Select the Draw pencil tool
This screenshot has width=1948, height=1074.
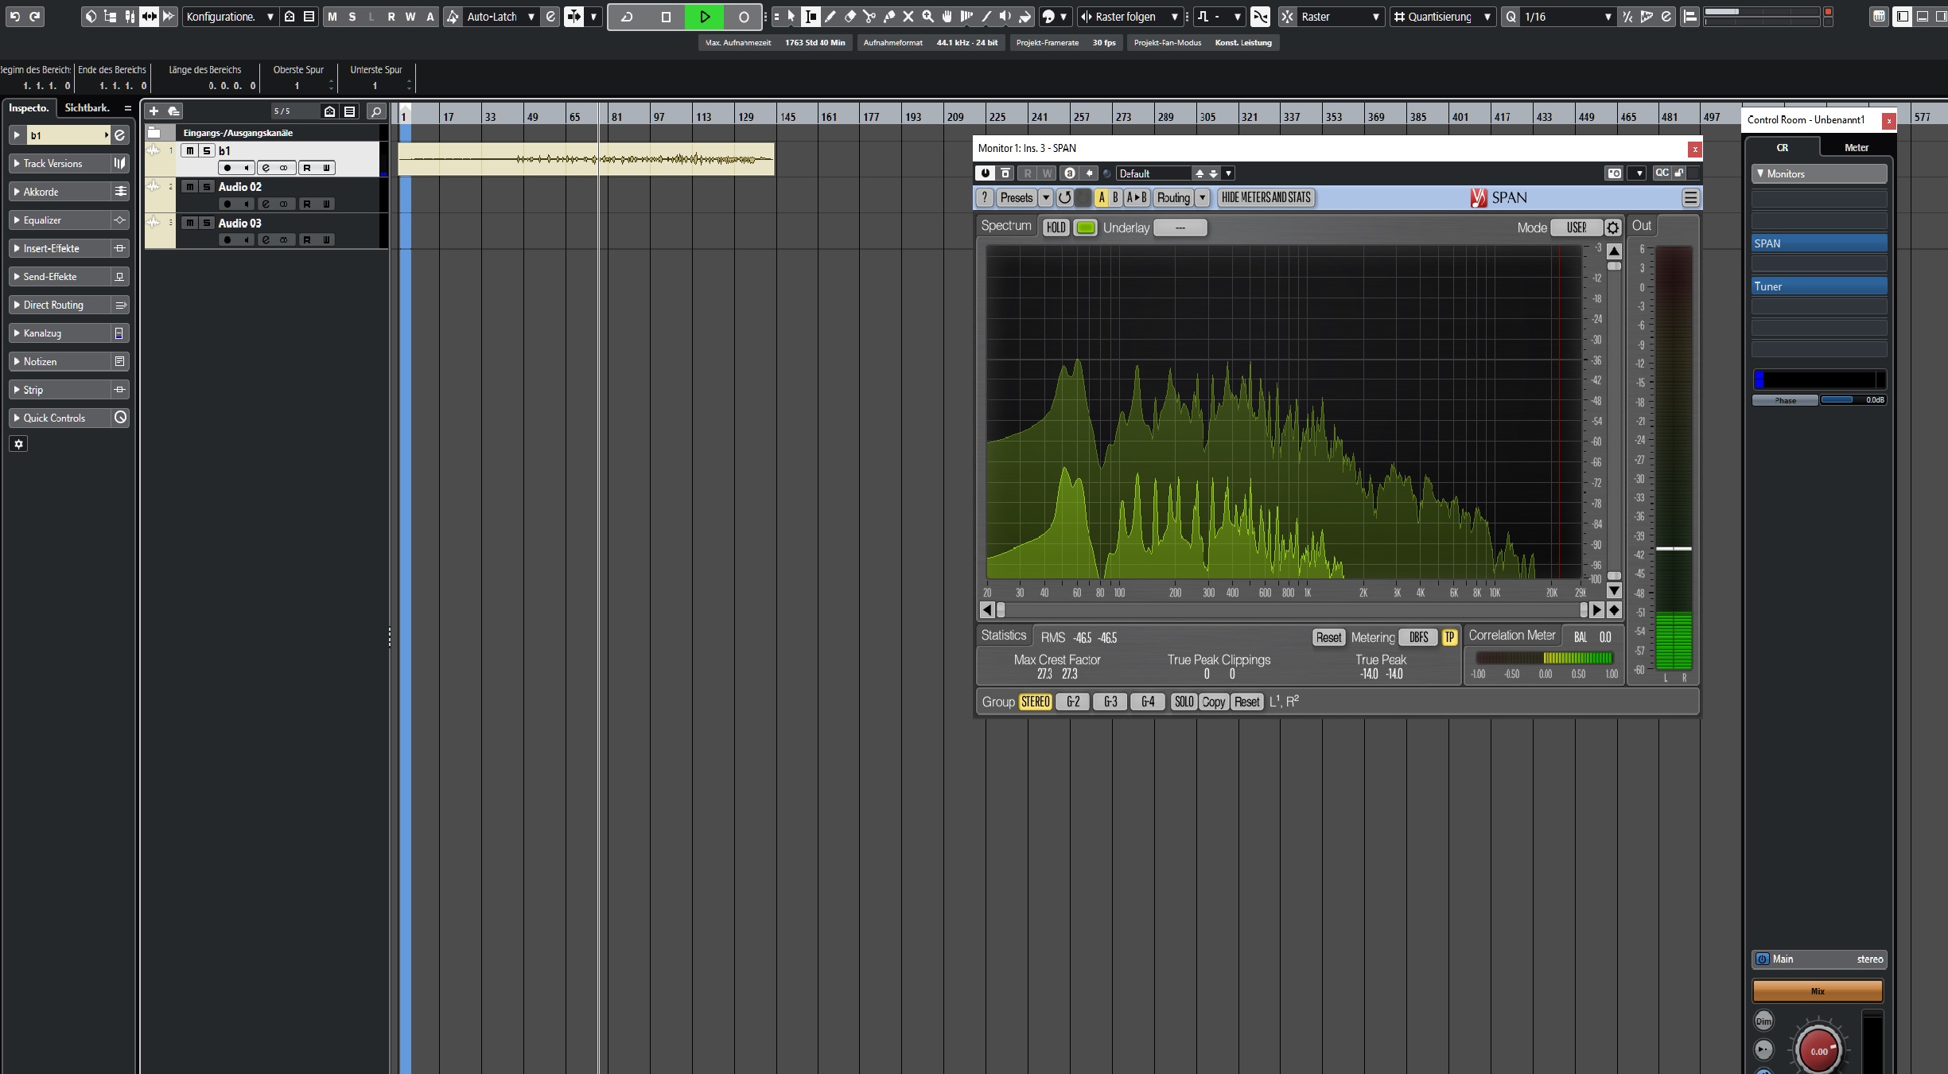(x=830, y=17)
